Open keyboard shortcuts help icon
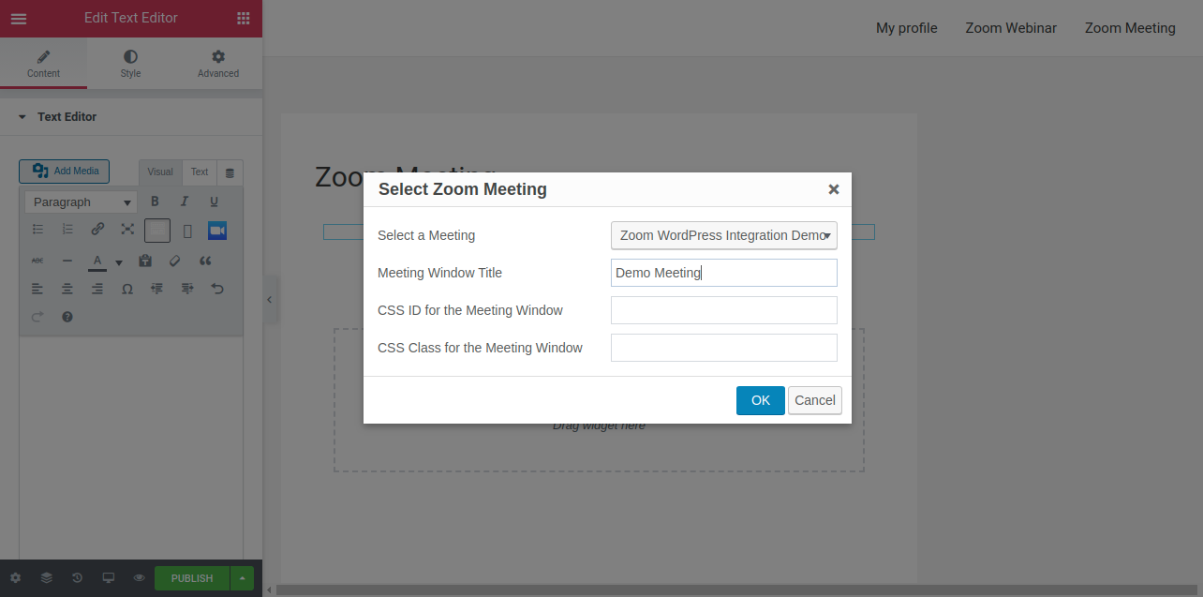 click(67, 317)
